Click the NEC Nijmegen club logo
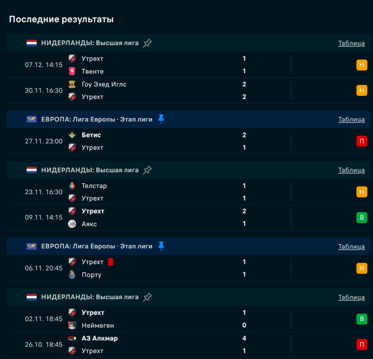Viewport: 373px width, 359px height. 72,325
